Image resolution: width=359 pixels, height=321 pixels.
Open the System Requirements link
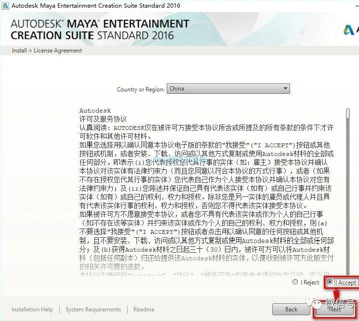[93, 309]
